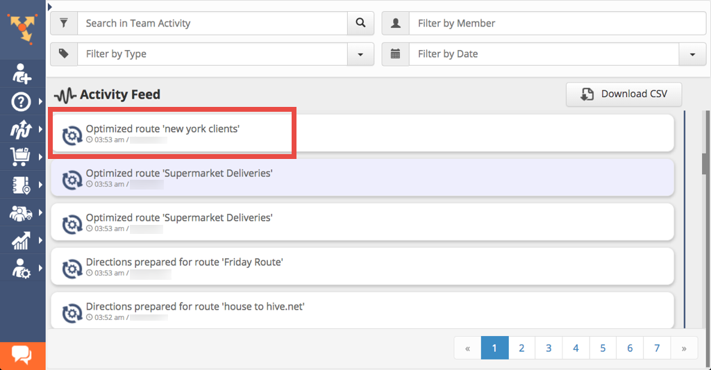Viewport: 711px width, 370px height.
Task: Click the Filter by Member field
Action: tap(558, 23)
